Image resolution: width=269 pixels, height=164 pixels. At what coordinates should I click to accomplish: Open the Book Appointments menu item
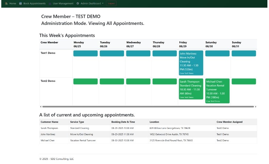(34, 4)
